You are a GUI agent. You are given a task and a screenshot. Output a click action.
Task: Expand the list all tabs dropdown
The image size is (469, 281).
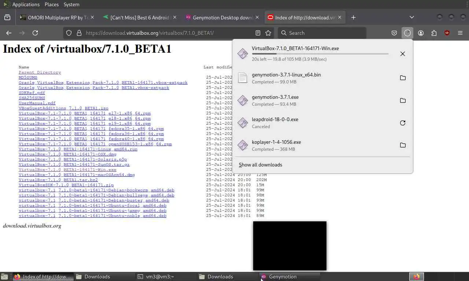pos(412,17)
